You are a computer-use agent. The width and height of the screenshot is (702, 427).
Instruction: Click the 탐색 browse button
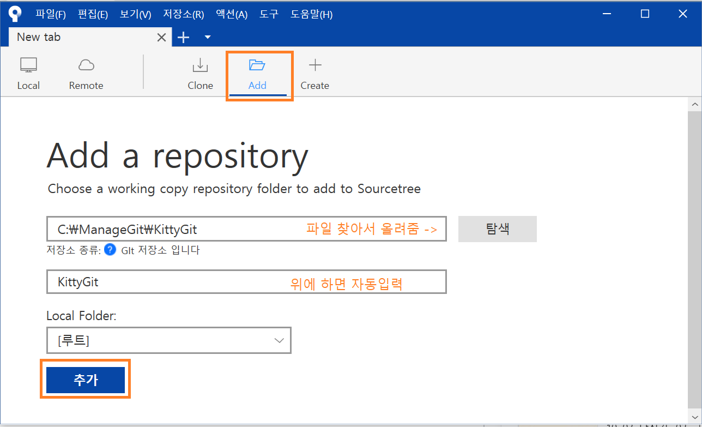click(498, 228)
